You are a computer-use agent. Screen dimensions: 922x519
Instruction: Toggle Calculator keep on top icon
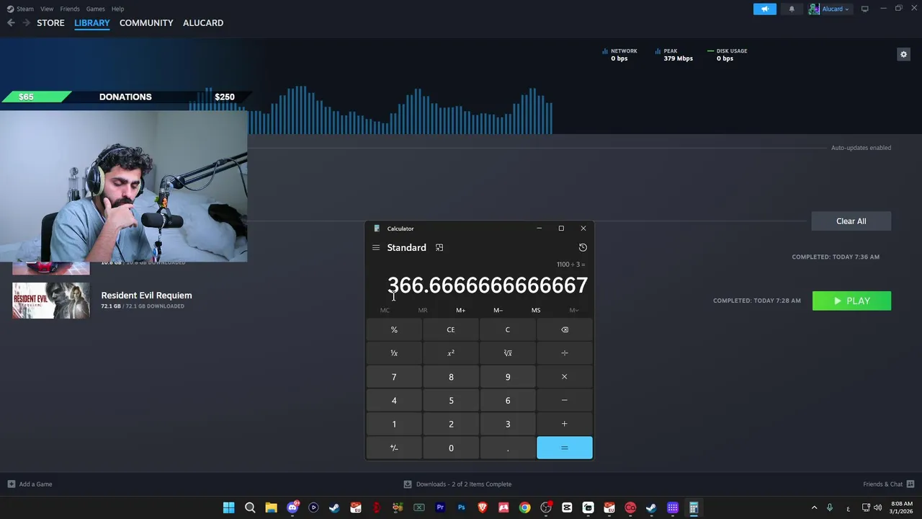[x=439, y=248]
